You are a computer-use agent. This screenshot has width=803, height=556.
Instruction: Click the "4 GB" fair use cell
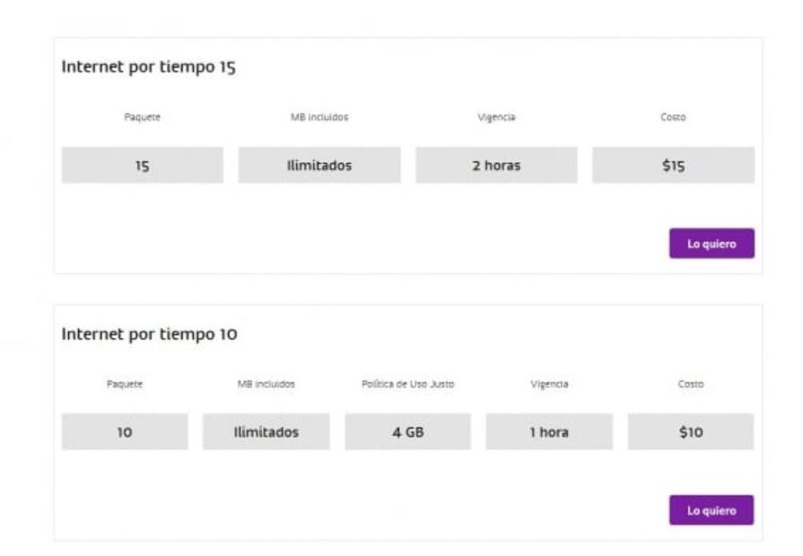coord(407,431)
